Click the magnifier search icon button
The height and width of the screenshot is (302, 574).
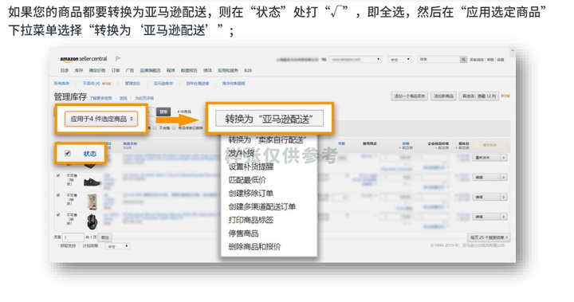pos(463,59)
